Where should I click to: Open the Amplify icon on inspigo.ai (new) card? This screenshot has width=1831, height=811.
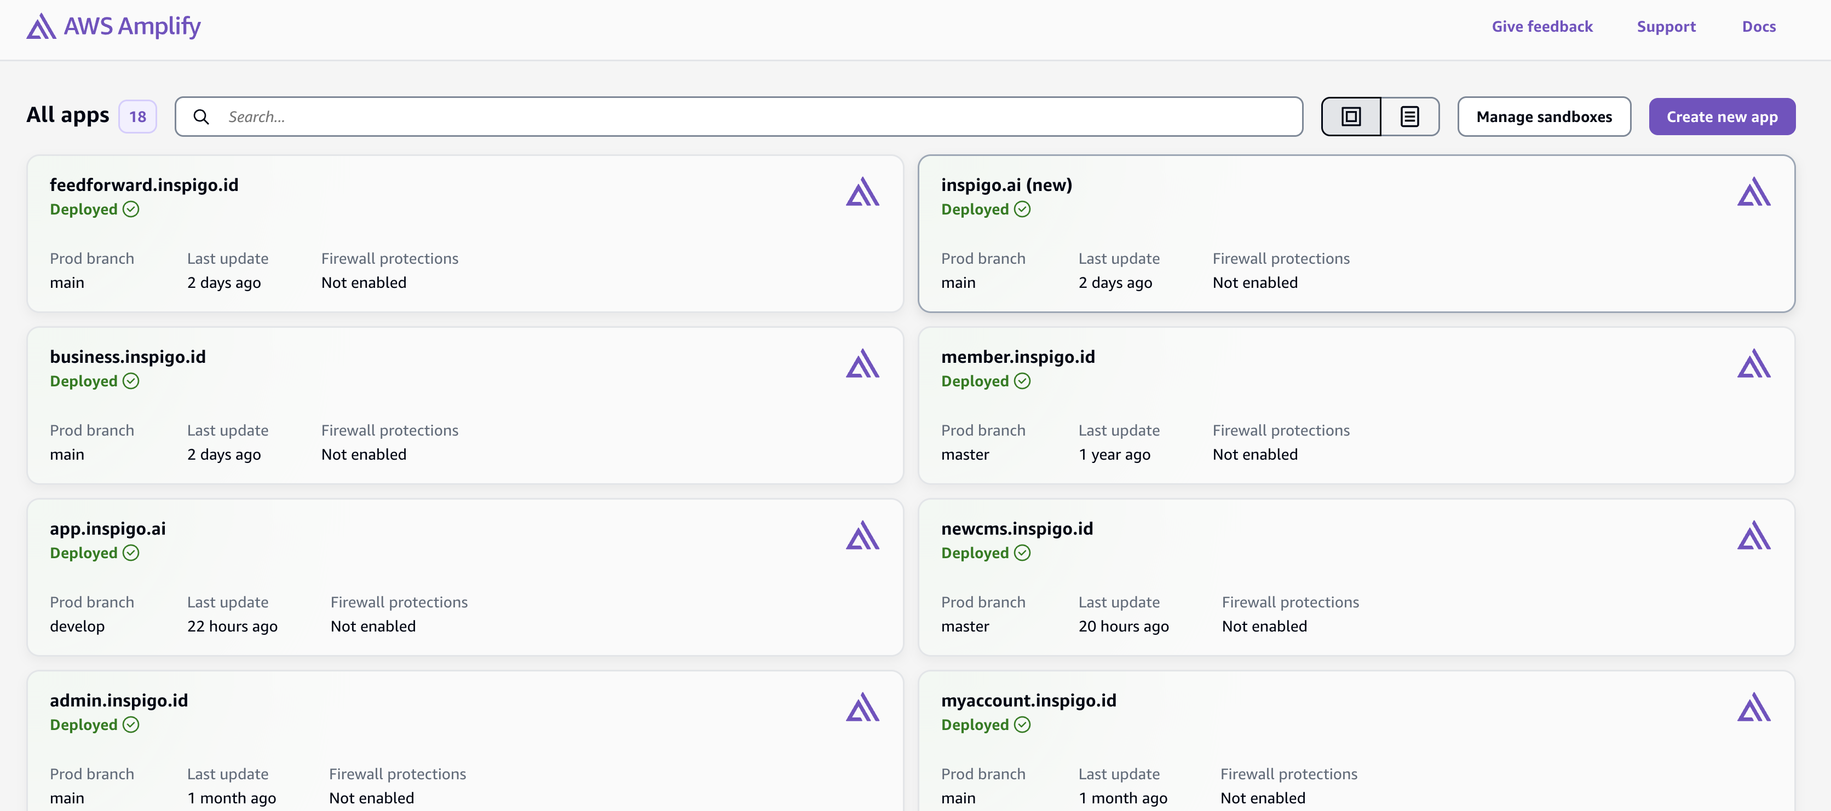(x=1754, y=192)
